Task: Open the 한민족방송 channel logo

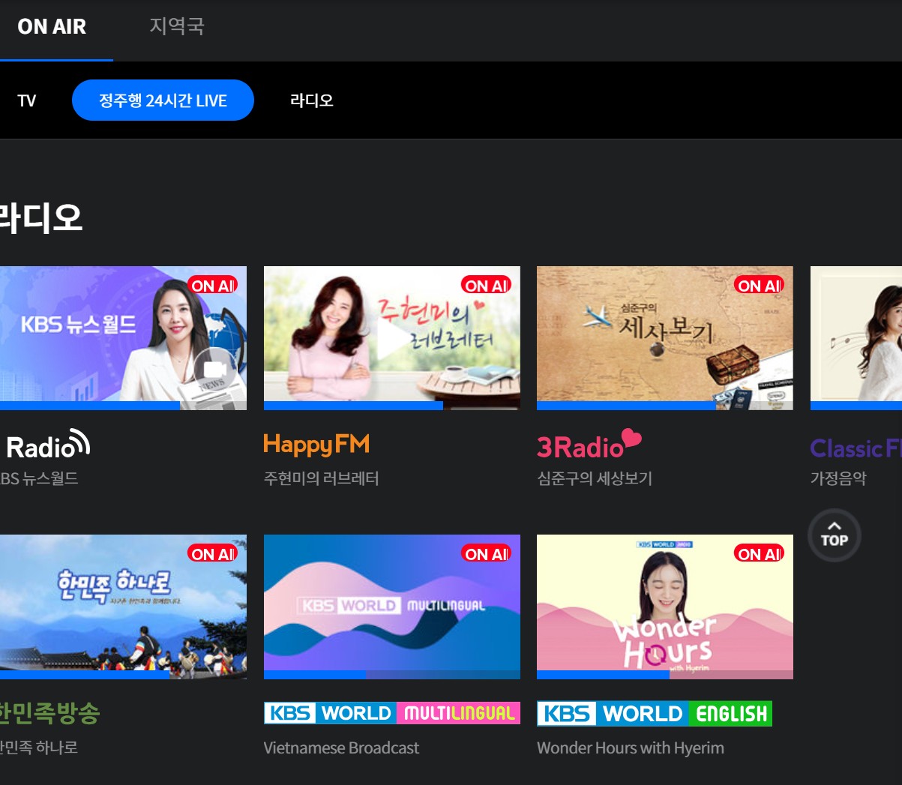Action: pyautogui.click(x=49, y=713)
